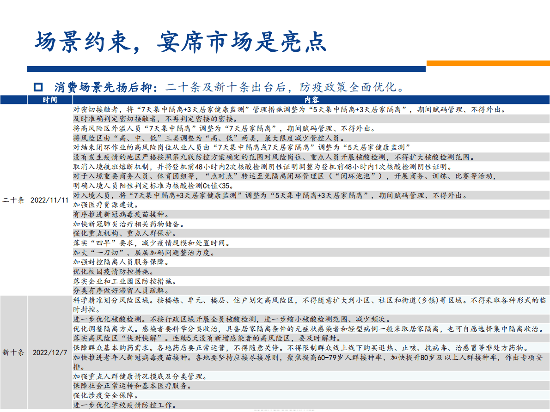This screenshot has width=550, height=412.
Task: Select the row 强化涉疫安全保障
Action: coord(106,395)
